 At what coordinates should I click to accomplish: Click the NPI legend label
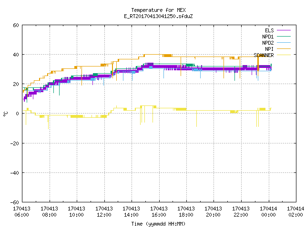pyautogui.click(x=269, y=49)
